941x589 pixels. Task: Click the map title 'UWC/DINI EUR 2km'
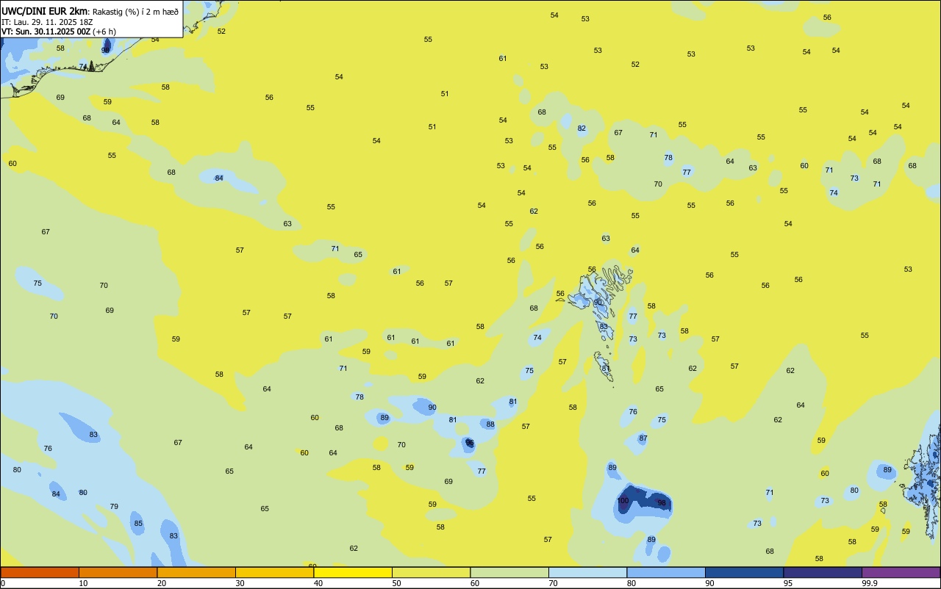(x=44, y=11)
